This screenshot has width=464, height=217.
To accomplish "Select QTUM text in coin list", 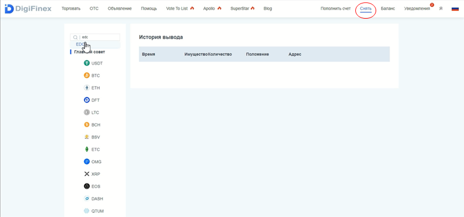I will [x=97, y=211].
